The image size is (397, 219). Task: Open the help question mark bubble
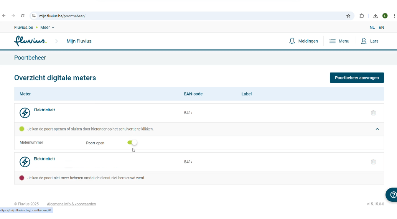pyautogui.click(x=392, y=195)
